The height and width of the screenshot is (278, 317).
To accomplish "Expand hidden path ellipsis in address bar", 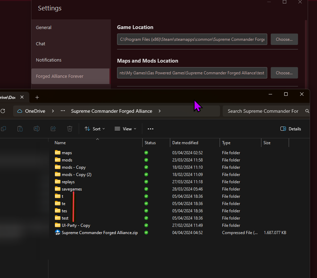I will click(63, 111).
